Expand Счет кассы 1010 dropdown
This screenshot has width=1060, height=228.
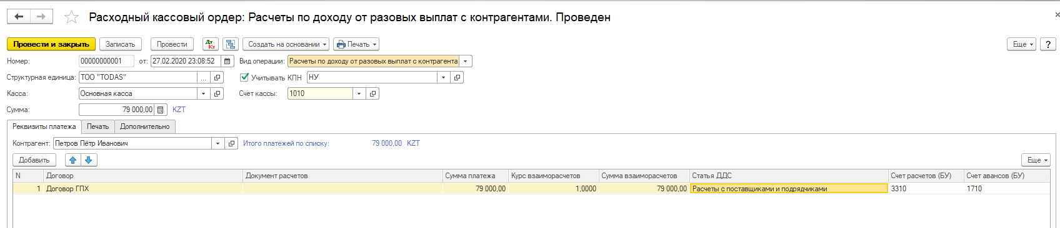point(359,93)
